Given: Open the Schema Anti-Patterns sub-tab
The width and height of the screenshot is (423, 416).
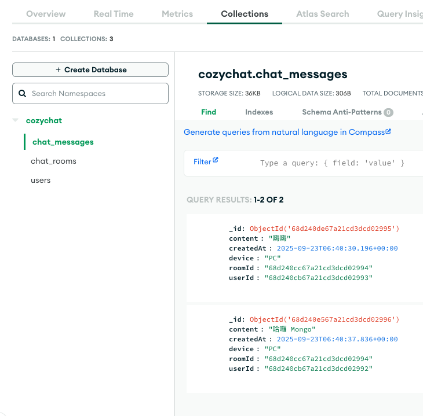Looking at the screenshot, I should pyautogui.click(x=342, y=112).
